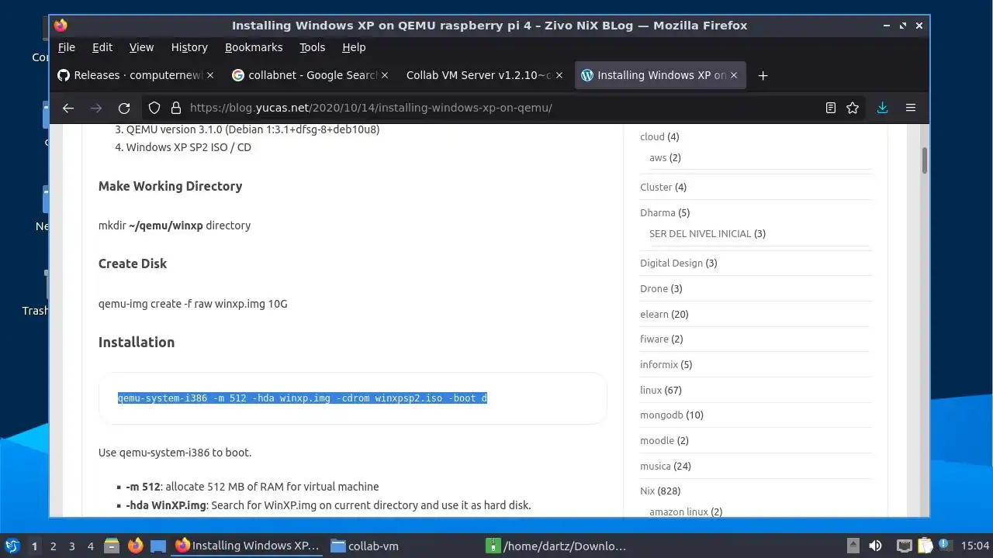The image size is (993, 558).
Task: Click the page vertical scrollbar thumb
Action: click(924, 160)
